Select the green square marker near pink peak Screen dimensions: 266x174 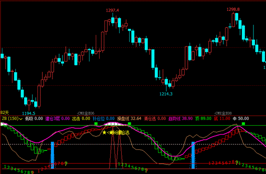coord(129,124)
